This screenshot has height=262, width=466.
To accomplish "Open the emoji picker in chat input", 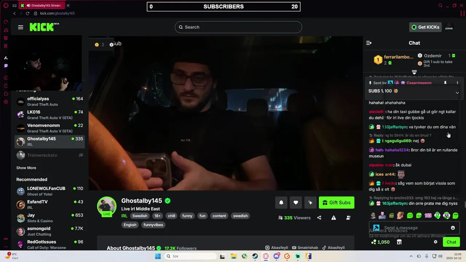I will (453, 228).
